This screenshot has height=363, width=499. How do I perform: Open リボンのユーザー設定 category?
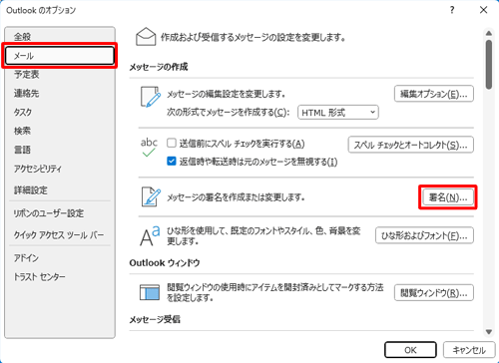click(x=49, y=213)
